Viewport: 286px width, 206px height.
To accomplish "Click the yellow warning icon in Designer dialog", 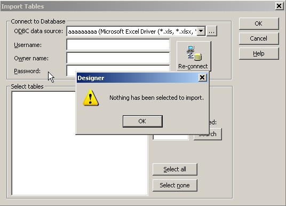I will [91, 98].
